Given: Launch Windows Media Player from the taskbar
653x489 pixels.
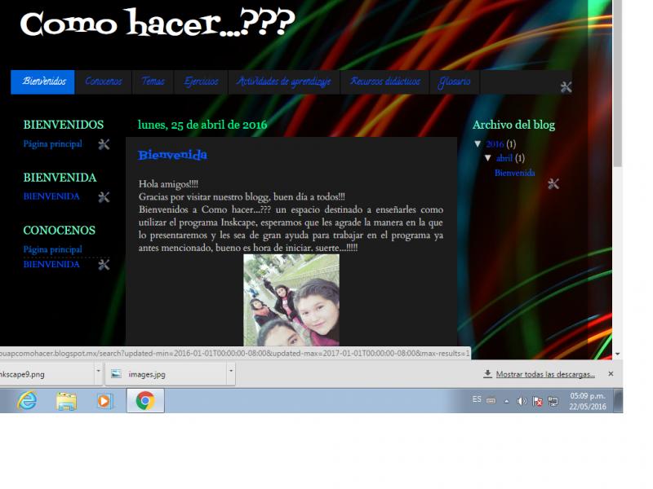Looking at the screenshot, I should pos(104,400).
